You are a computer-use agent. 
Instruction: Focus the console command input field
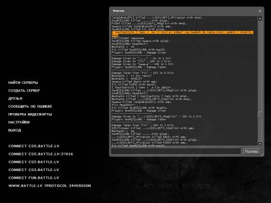[x=176, y=151]
